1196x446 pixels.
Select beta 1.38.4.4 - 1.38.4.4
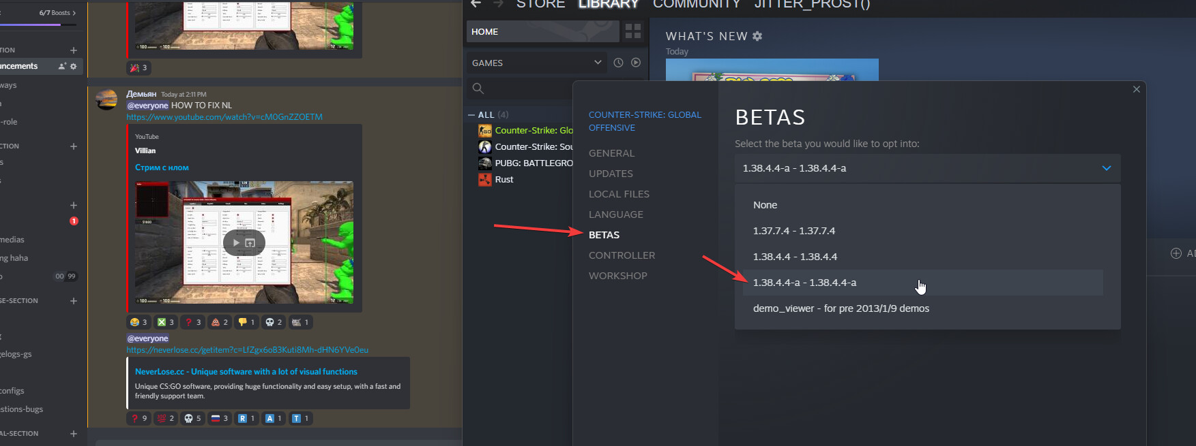pyautogui.click(x=922, y=257)
